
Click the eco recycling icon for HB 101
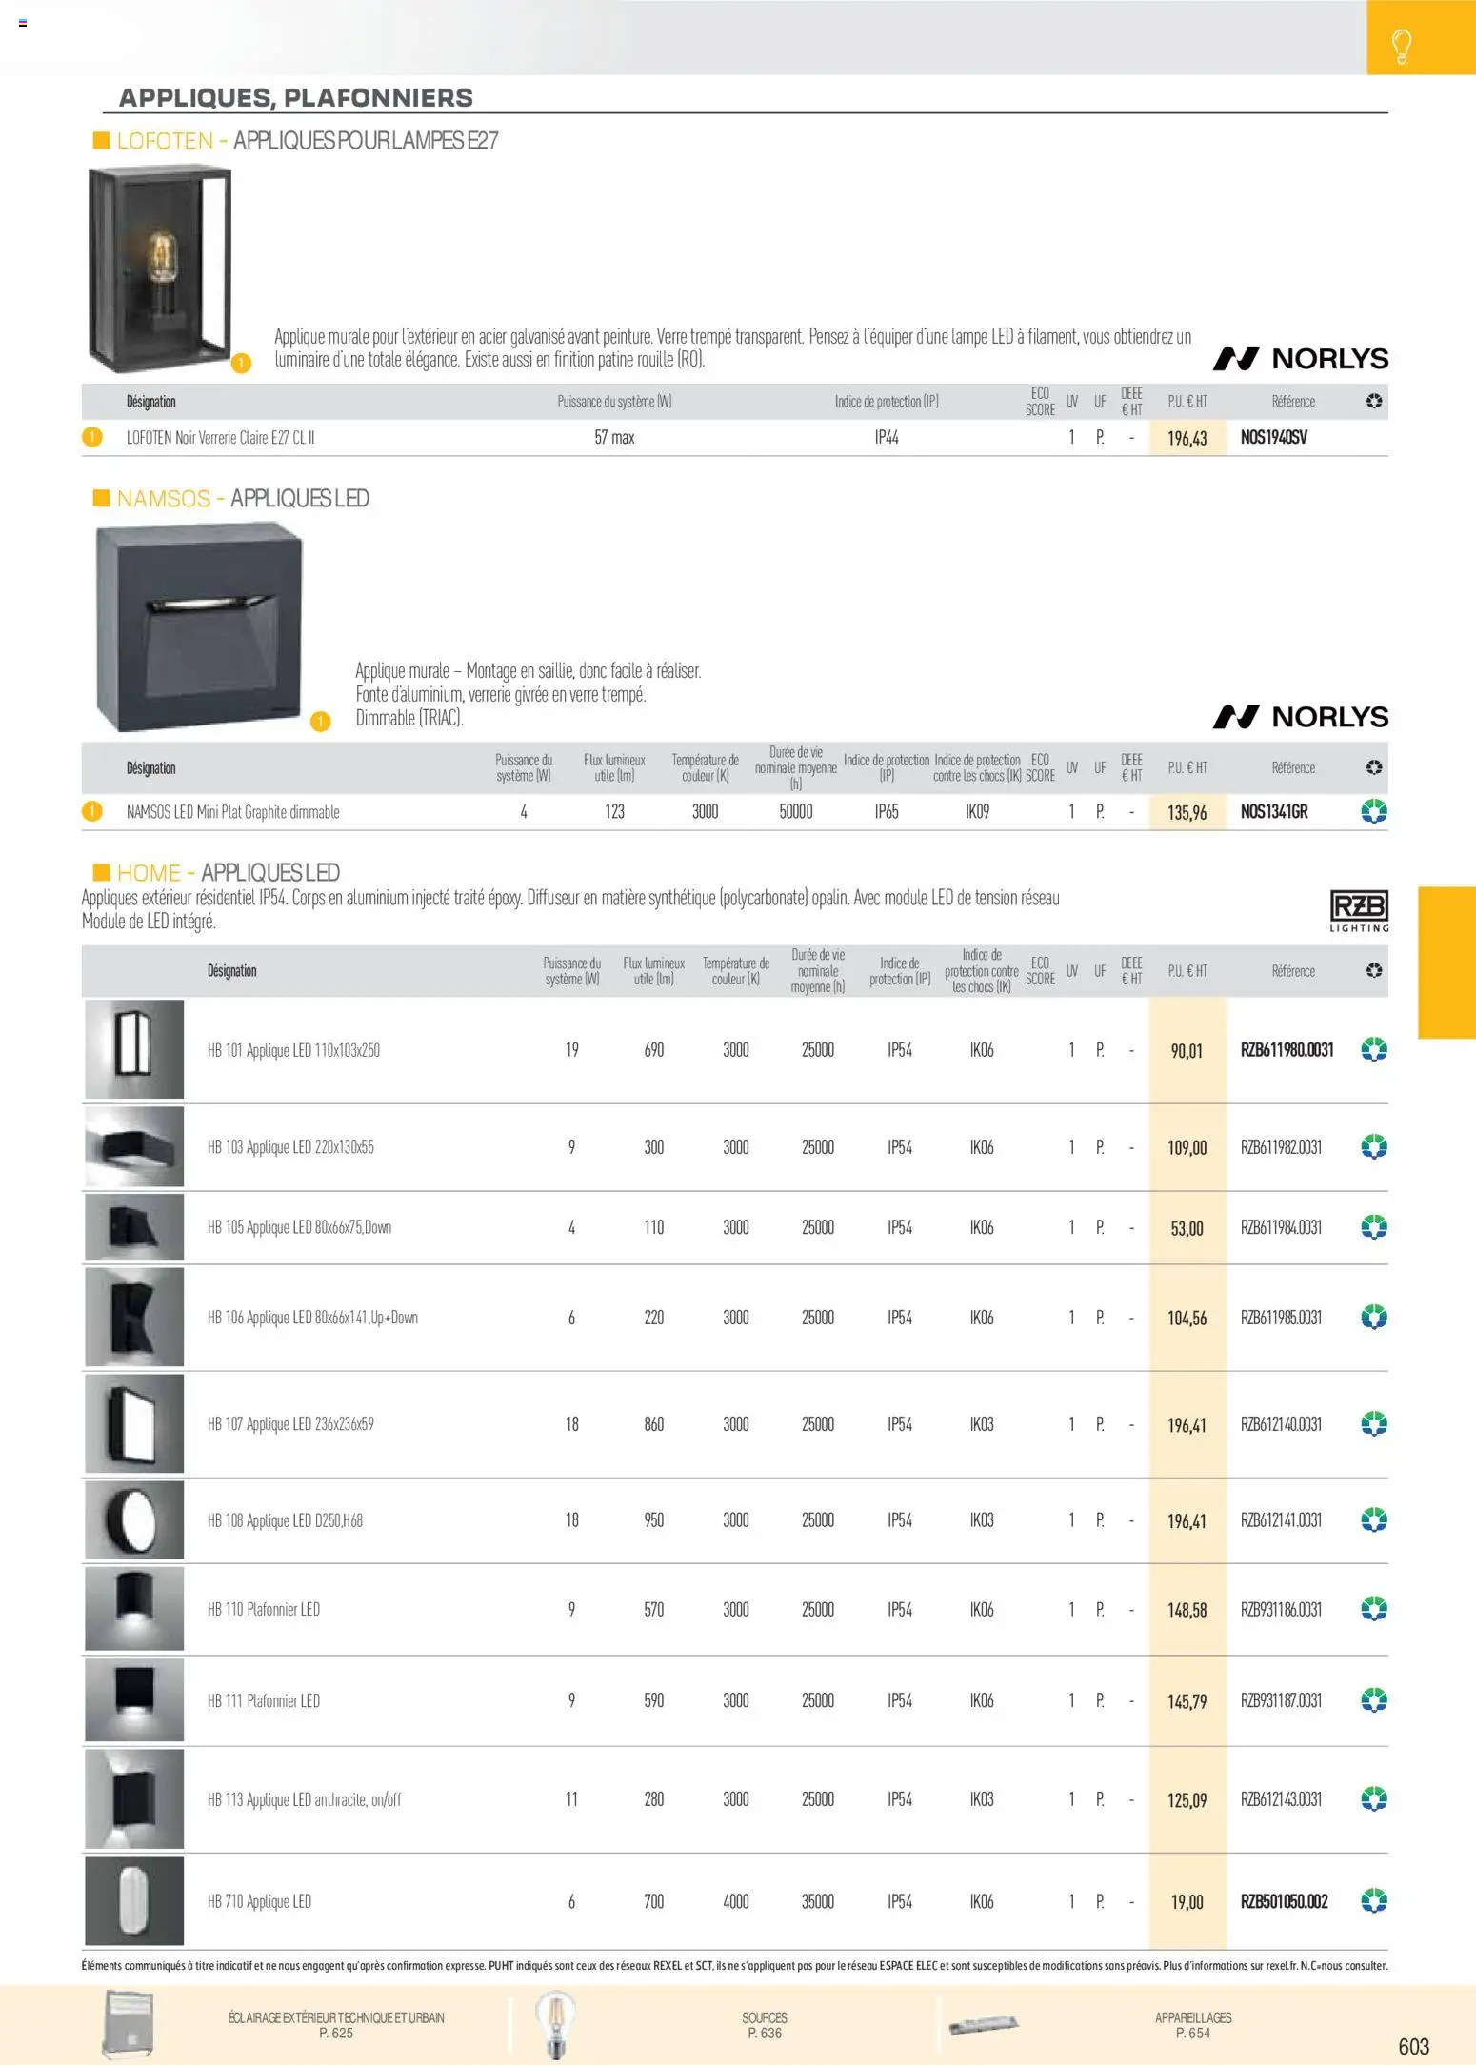pos(1373,1050)
